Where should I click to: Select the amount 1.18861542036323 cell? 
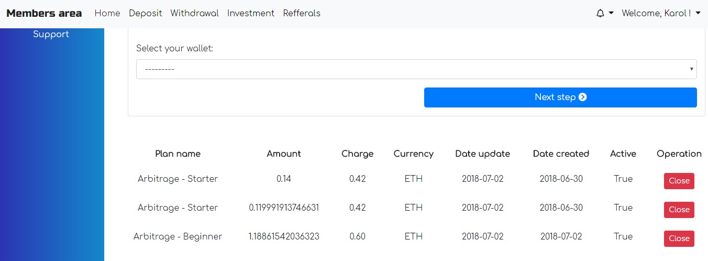(284, 236)
